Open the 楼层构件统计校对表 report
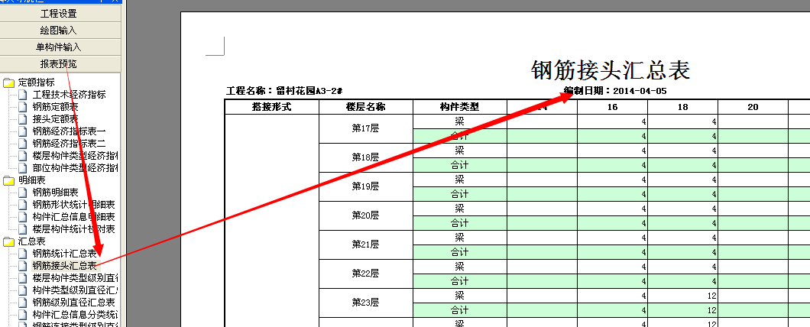 tap(74, 229)
